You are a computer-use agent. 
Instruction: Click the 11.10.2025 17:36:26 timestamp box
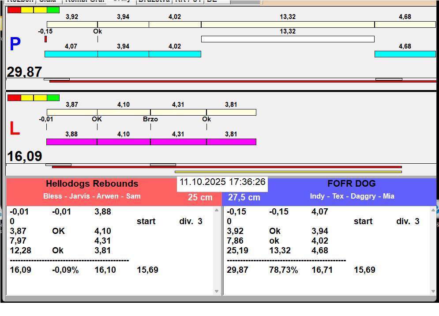222,182
